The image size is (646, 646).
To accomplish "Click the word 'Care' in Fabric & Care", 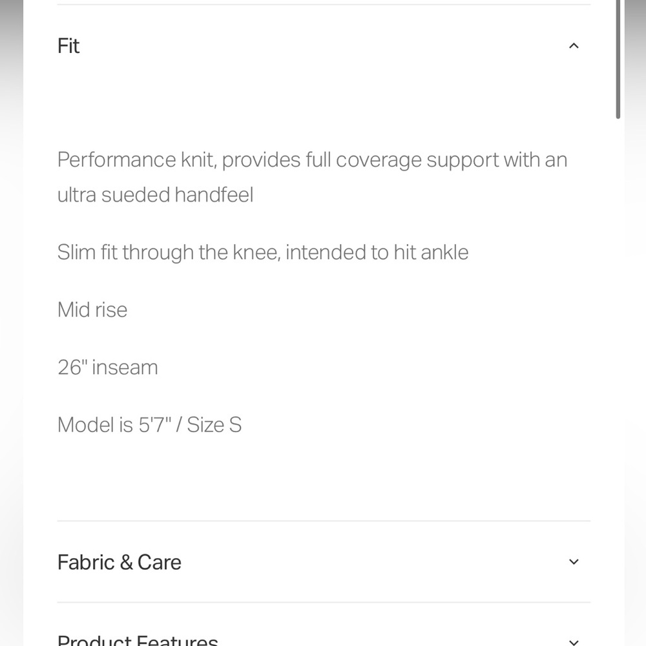I will click(159, 562).
